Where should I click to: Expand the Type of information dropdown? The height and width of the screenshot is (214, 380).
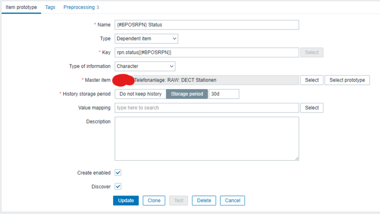click(145, 66)
